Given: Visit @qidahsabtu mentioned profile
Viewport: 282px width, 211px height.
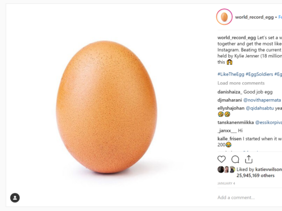Looking at the screenshot, I should tap(260, 108).
